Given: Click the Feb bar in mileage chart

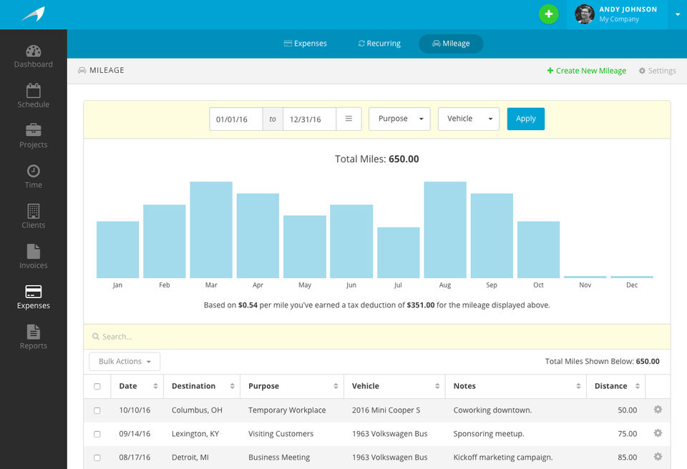Looking at the screenshot, I should pos(165,241).
